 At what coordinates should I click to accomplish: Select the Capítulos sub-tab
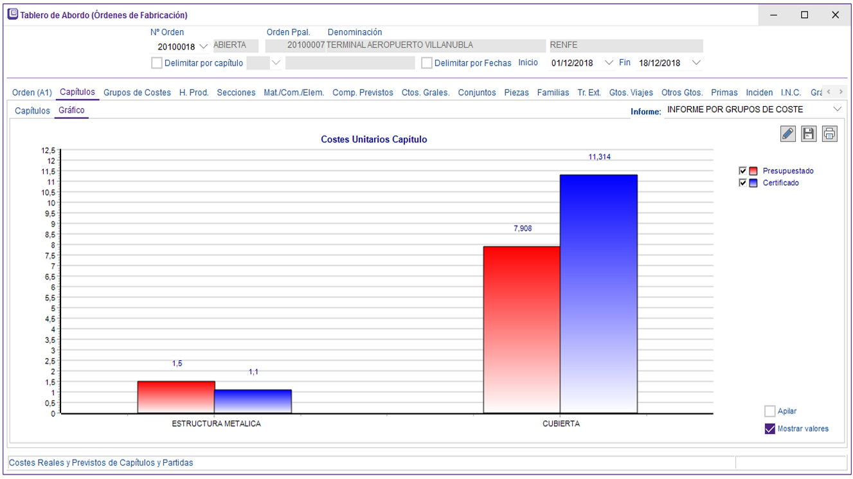click(32, 111)
